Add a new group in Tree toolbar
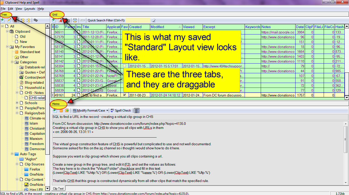349x195 pixels. 3,20
